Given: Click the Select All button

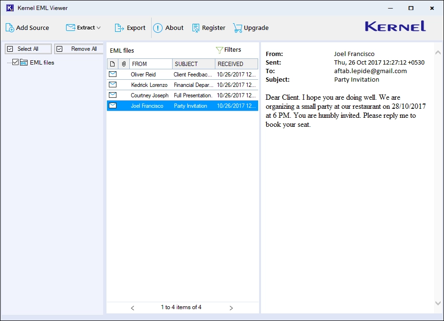Looking at the screenshot, I should tap(28, 48).
